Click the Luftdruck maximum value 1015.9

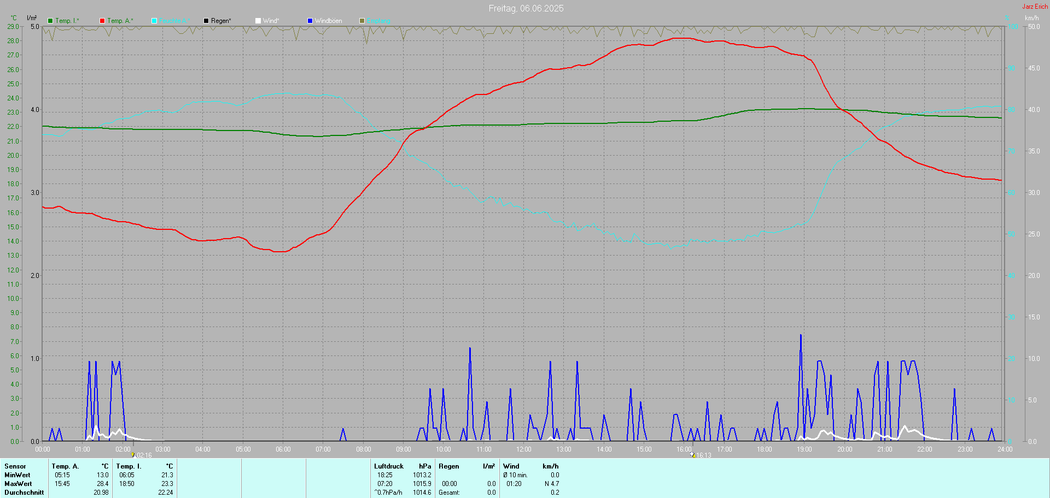click(422, 484)
